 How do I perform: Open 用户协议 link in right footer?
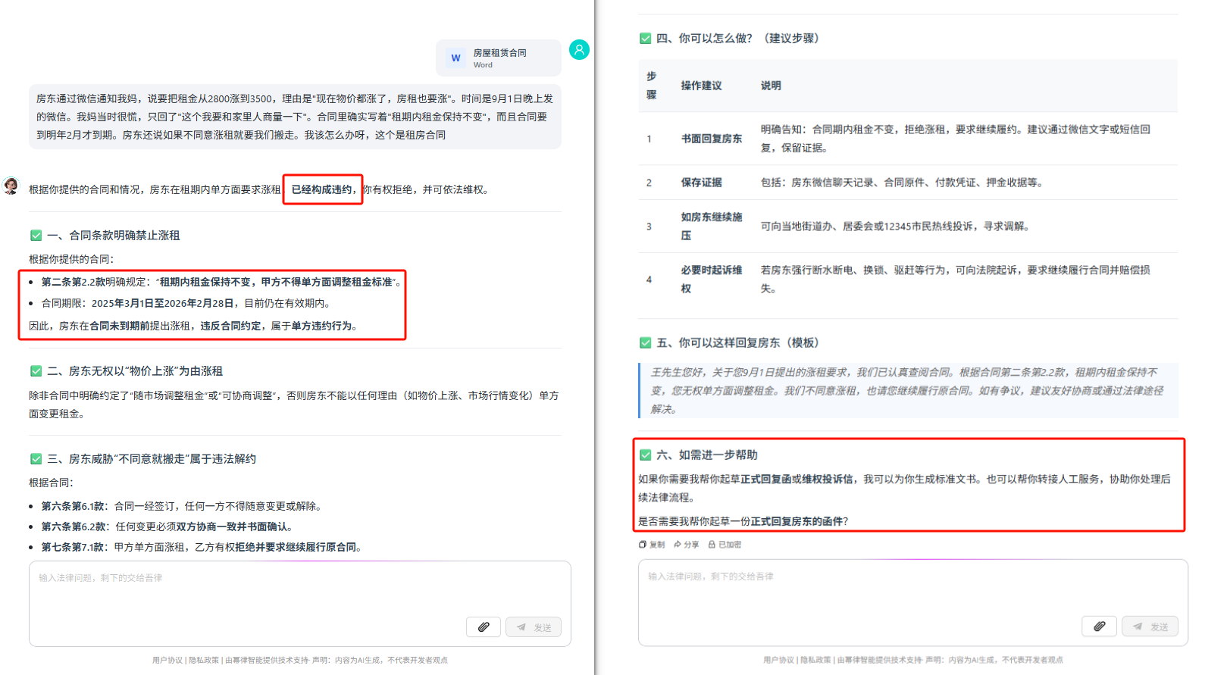tap(778, 661)
